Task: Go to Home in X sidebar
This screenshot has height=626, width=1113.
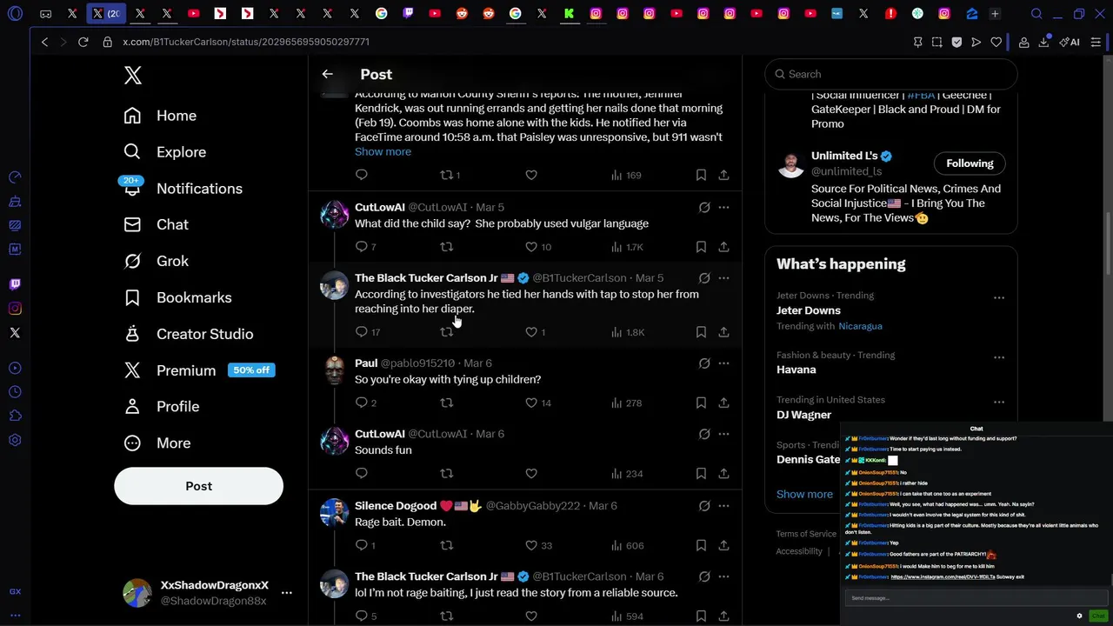Action: (x=161, y=116)
